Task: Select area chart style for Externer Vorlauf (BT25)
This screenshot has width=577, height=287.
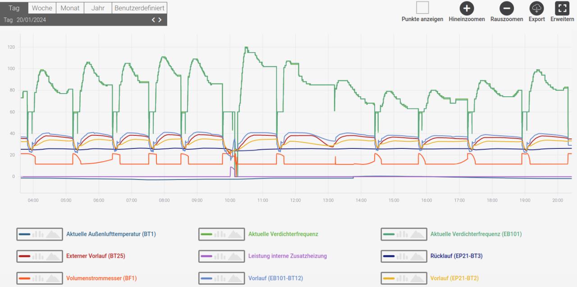Action: click(x=53, y=256)
